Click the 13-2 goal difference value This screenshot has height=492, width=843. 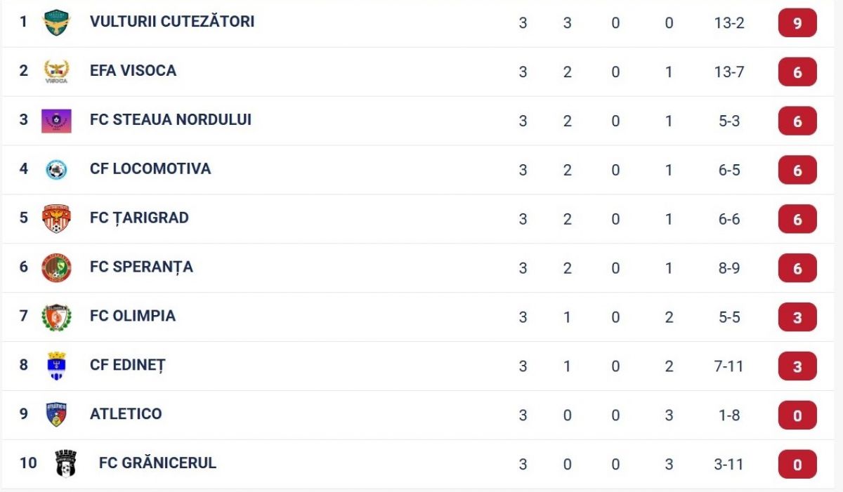pos(729,22)
